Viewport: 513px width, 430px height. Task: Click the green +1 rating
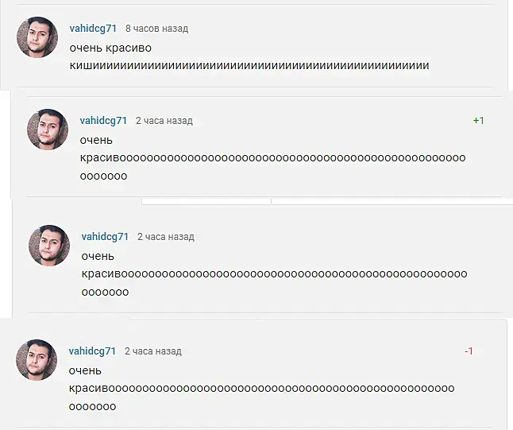click(479, 121)
